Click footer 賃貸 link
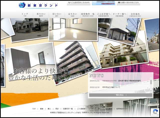160x118 pixels. 42,109
